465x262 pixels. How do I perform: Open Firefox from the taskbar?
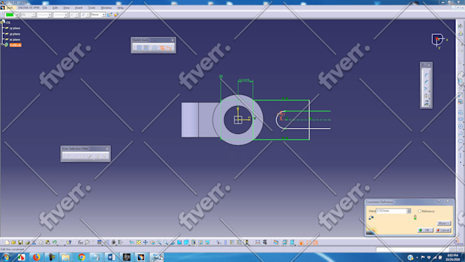pyautogui.click(x=36, y=257)
